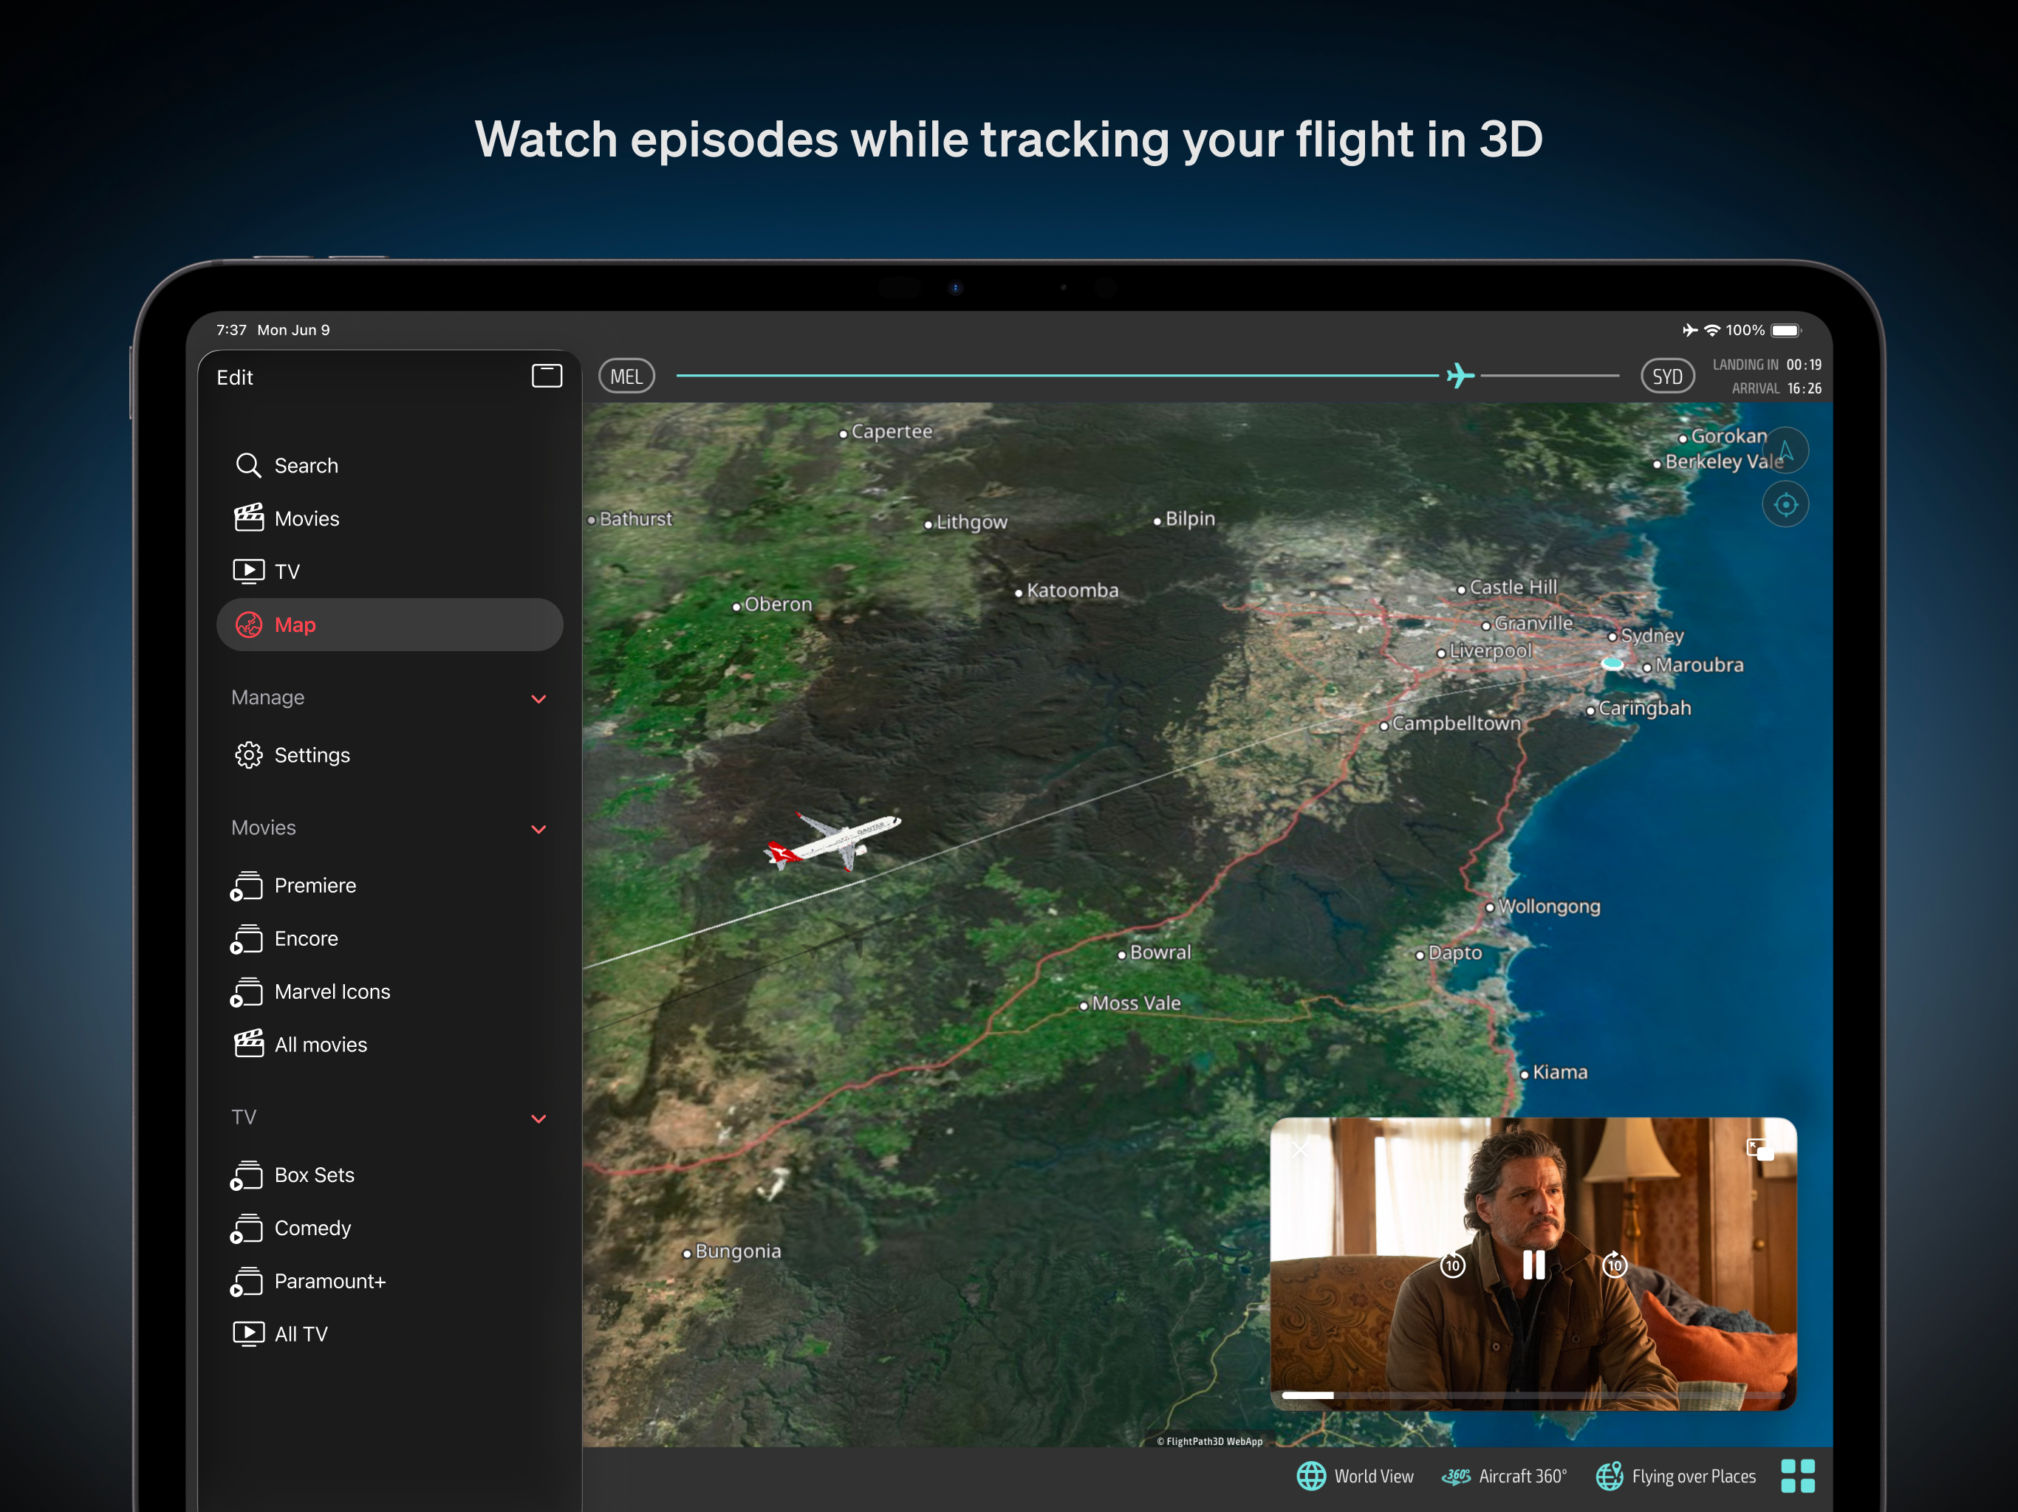Click the compass orientation icon on map
The image size is (2018, 1512).
1785,450
